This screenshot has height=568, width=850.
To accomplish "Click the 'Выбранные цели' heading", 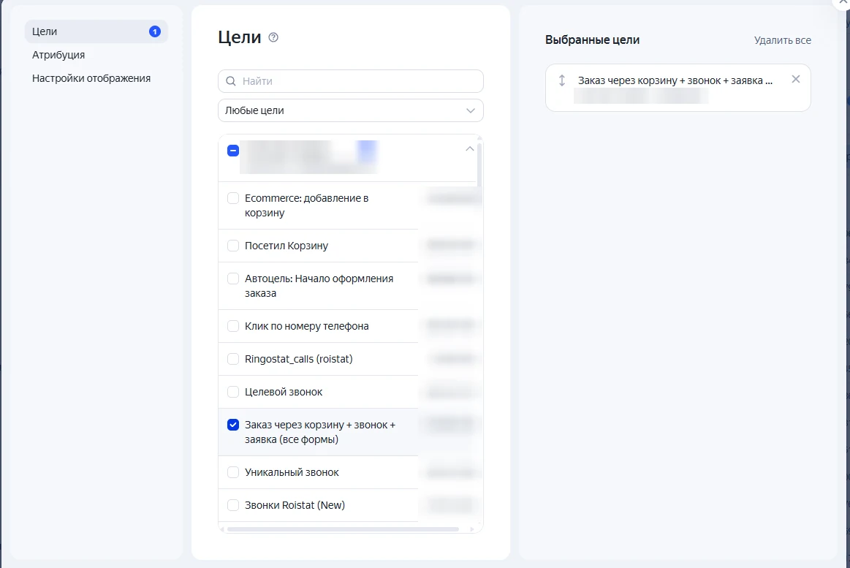I will 593,40.
